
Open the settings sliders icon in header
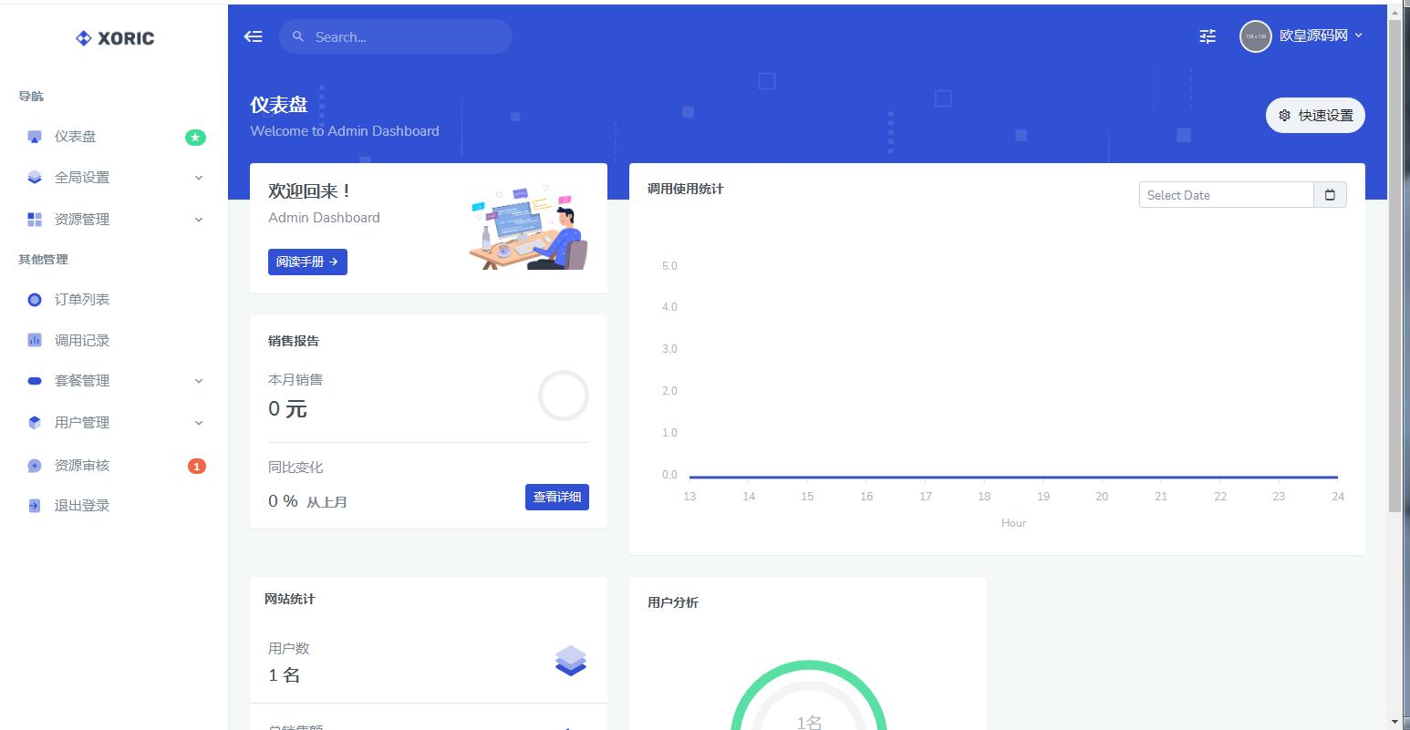pyautogui.click(x=1208, y=36)
